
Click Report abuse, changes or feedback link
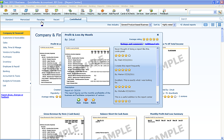pyautogui.click(x=12, y=96)
